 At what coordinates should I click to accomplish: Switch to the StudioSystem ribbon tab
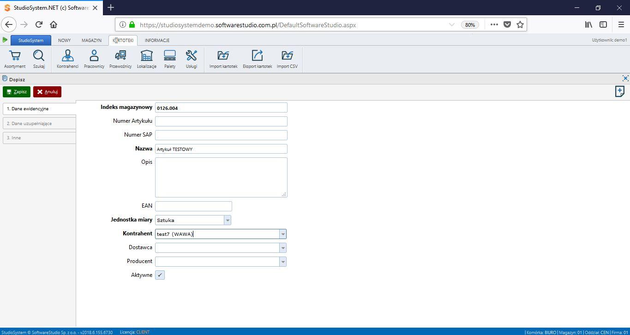click(31, 40)
